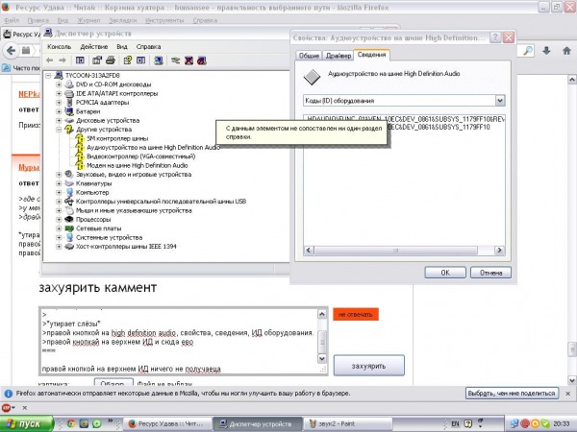Click the Uninstall device icon in toolbar
This screenshot has width=577, height=432.
[x=202, y=60]
